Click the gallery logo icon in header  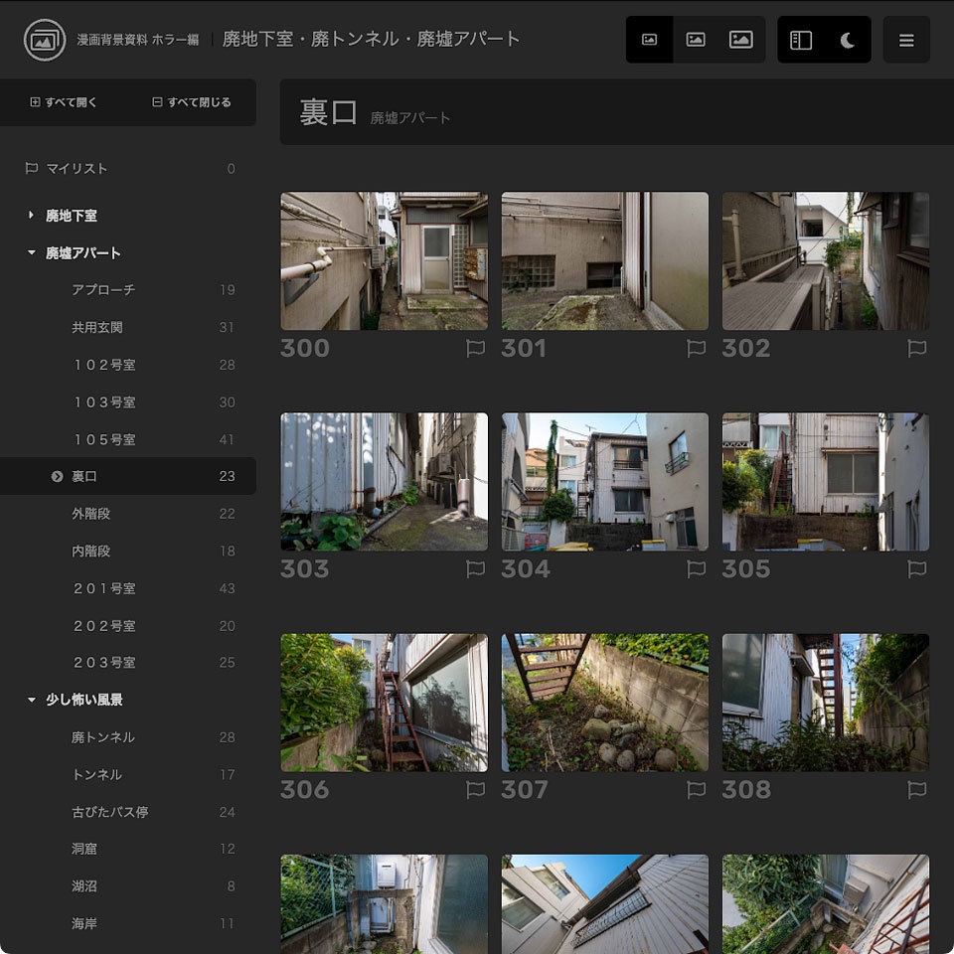point(45,40)
